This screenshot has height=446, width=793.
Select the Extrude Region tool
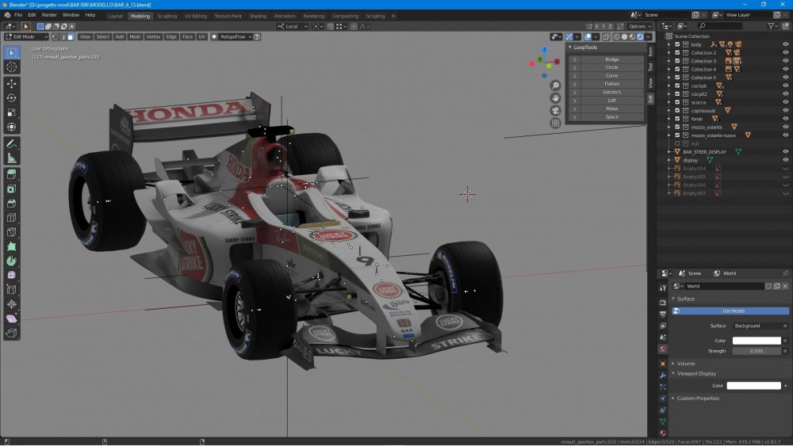tap(12, 174)
